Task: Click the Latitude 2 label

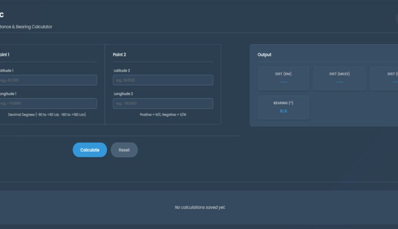Action: pos(121,70)
